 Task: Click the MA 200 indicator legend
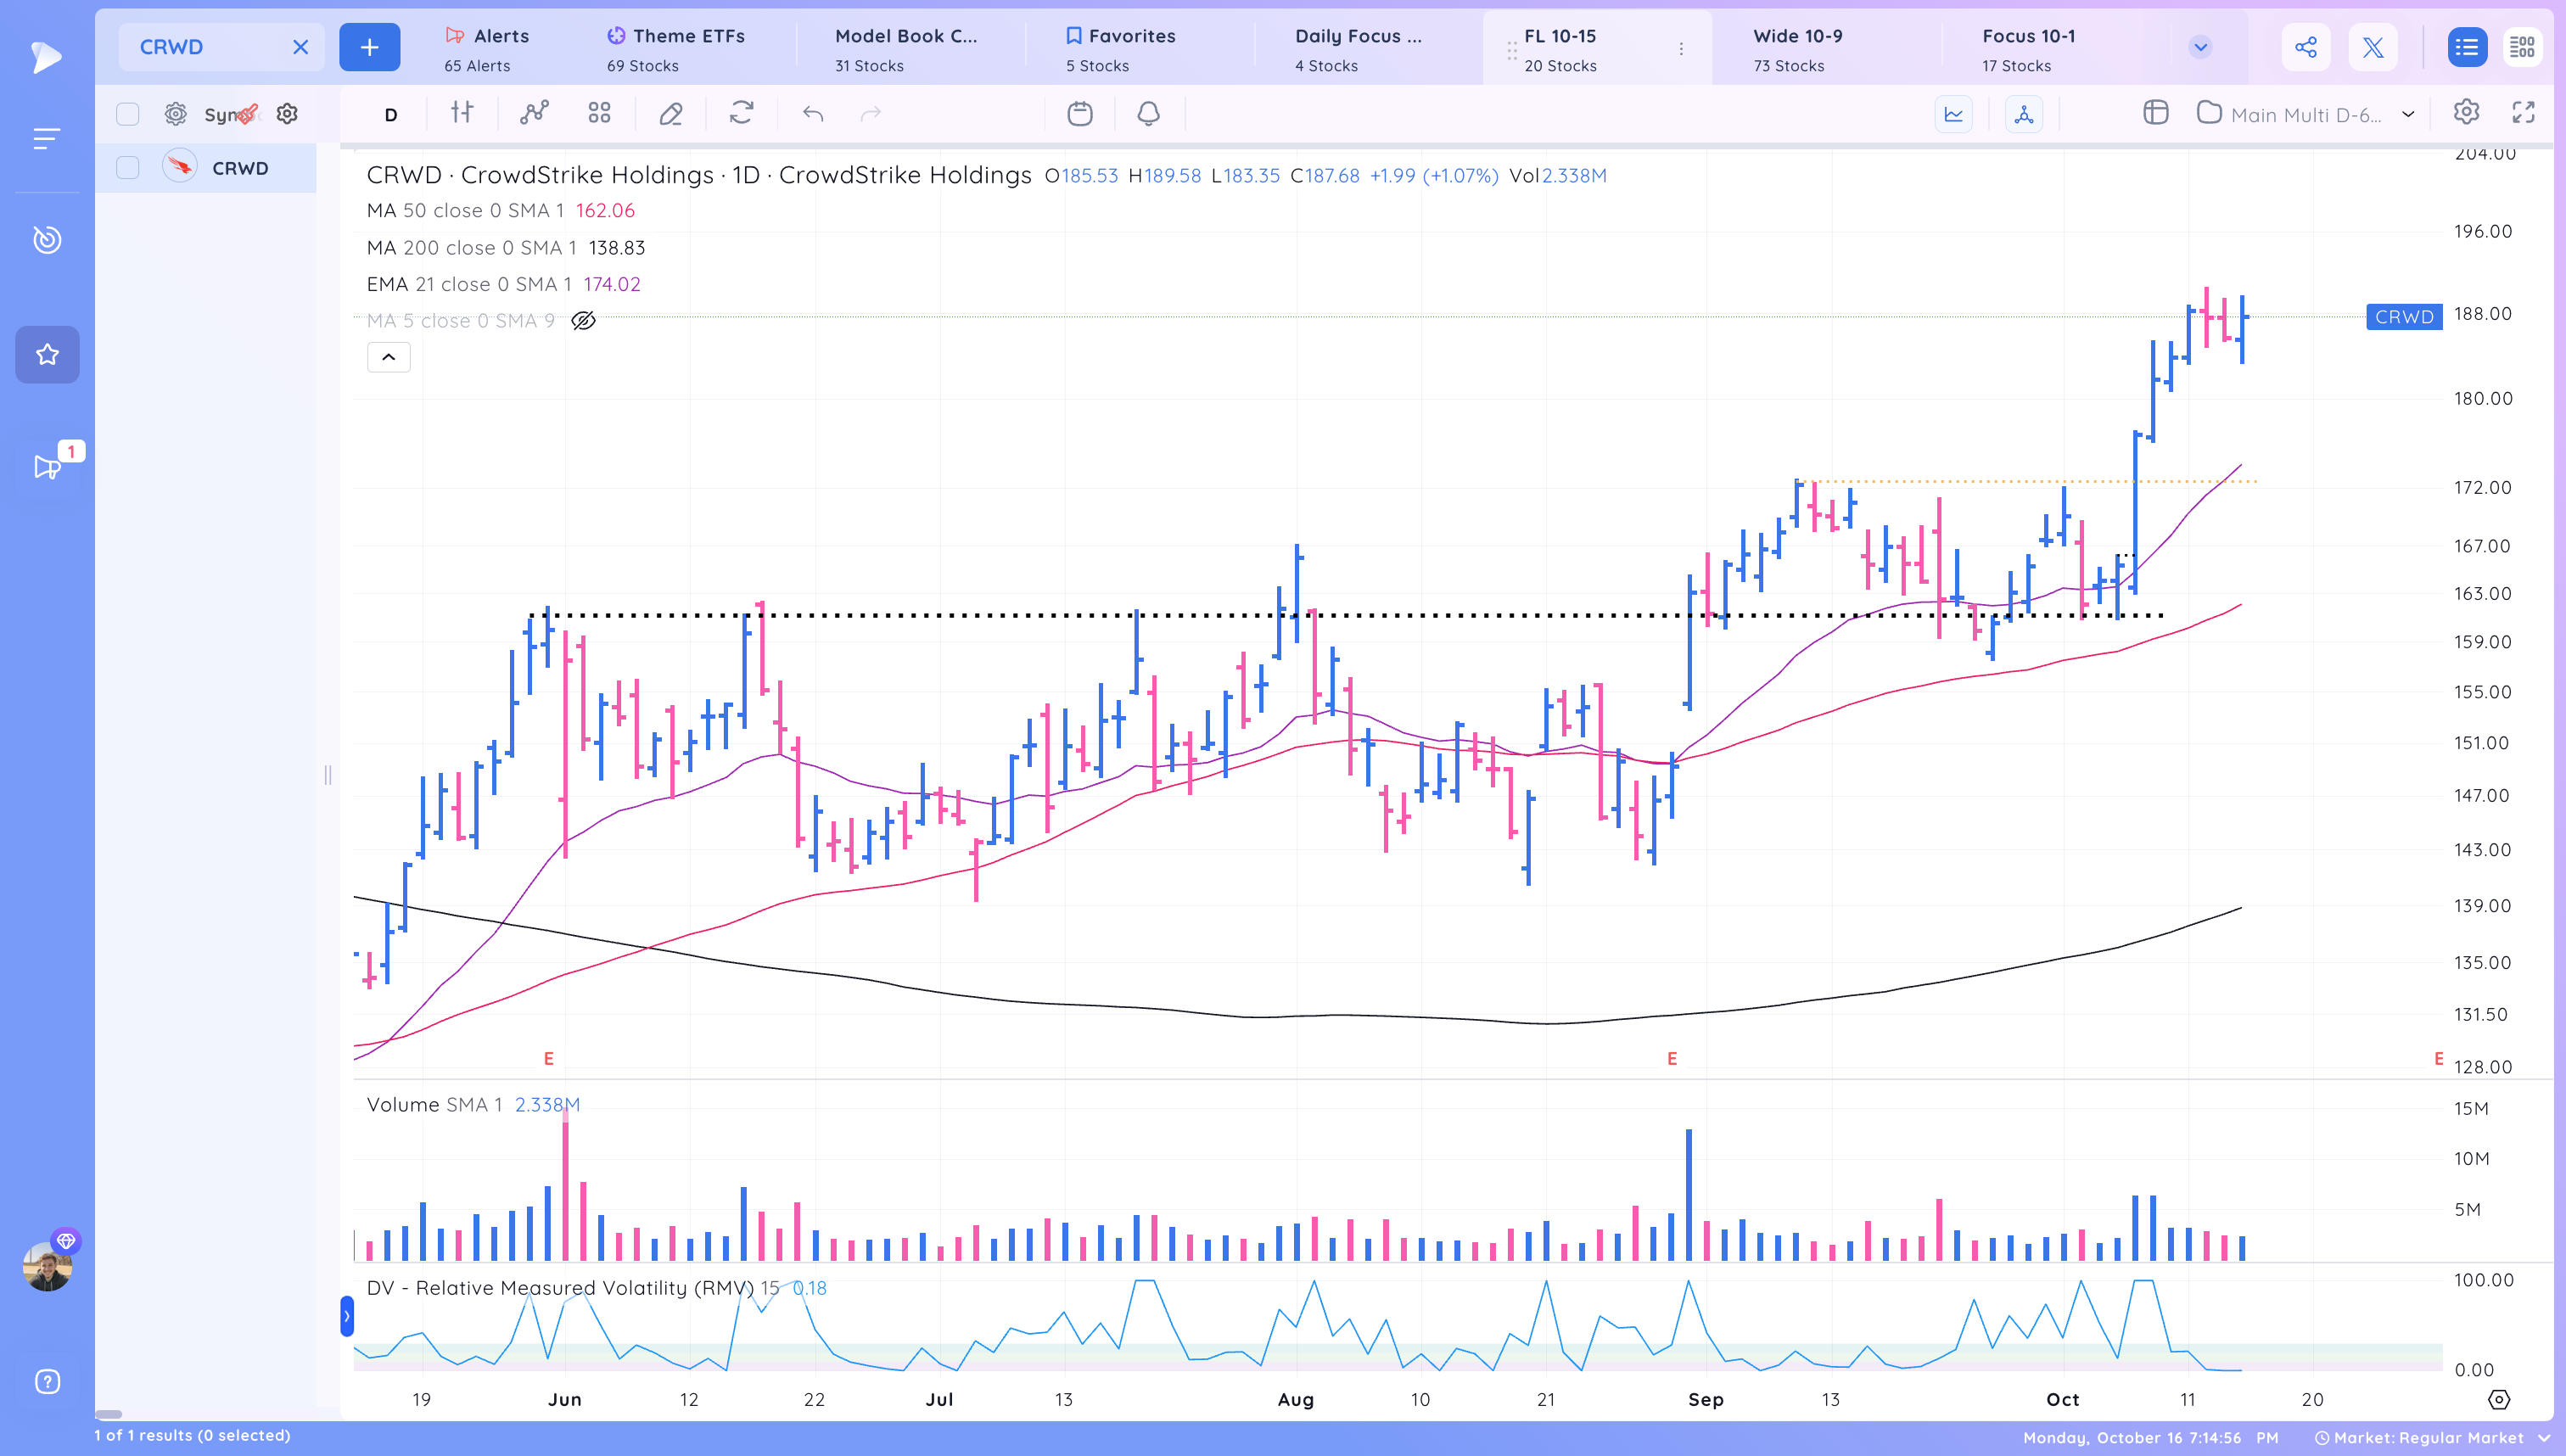point(505,248)
